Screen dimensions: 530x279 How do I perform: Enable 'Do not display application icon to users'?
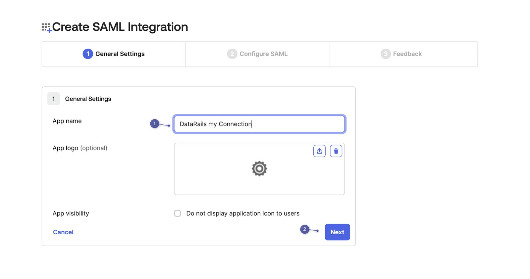click(178, 213)
